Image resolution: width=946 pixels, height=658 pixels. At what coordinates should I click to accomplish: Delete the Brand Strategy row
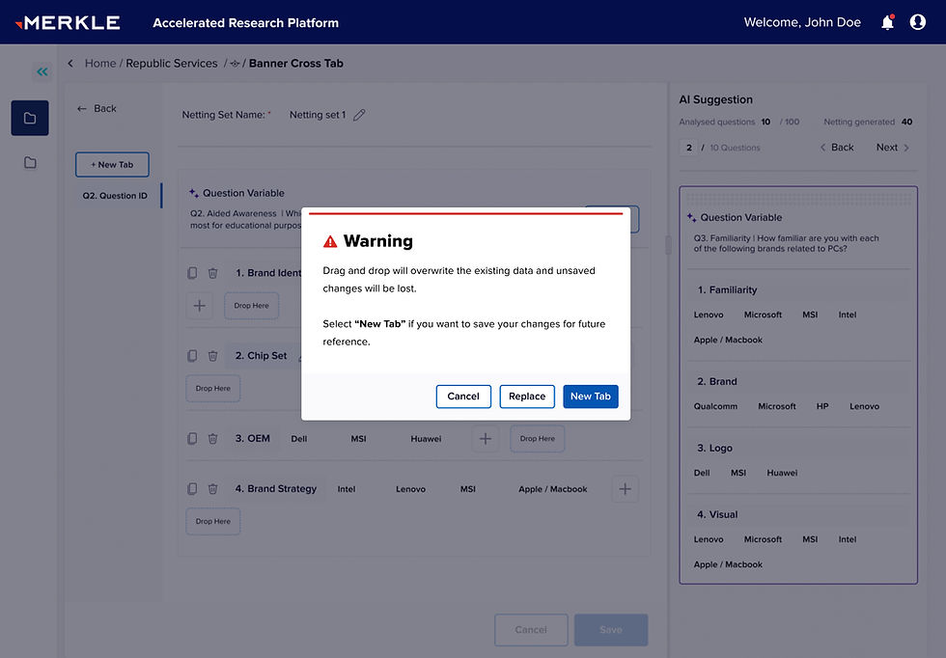213,488
